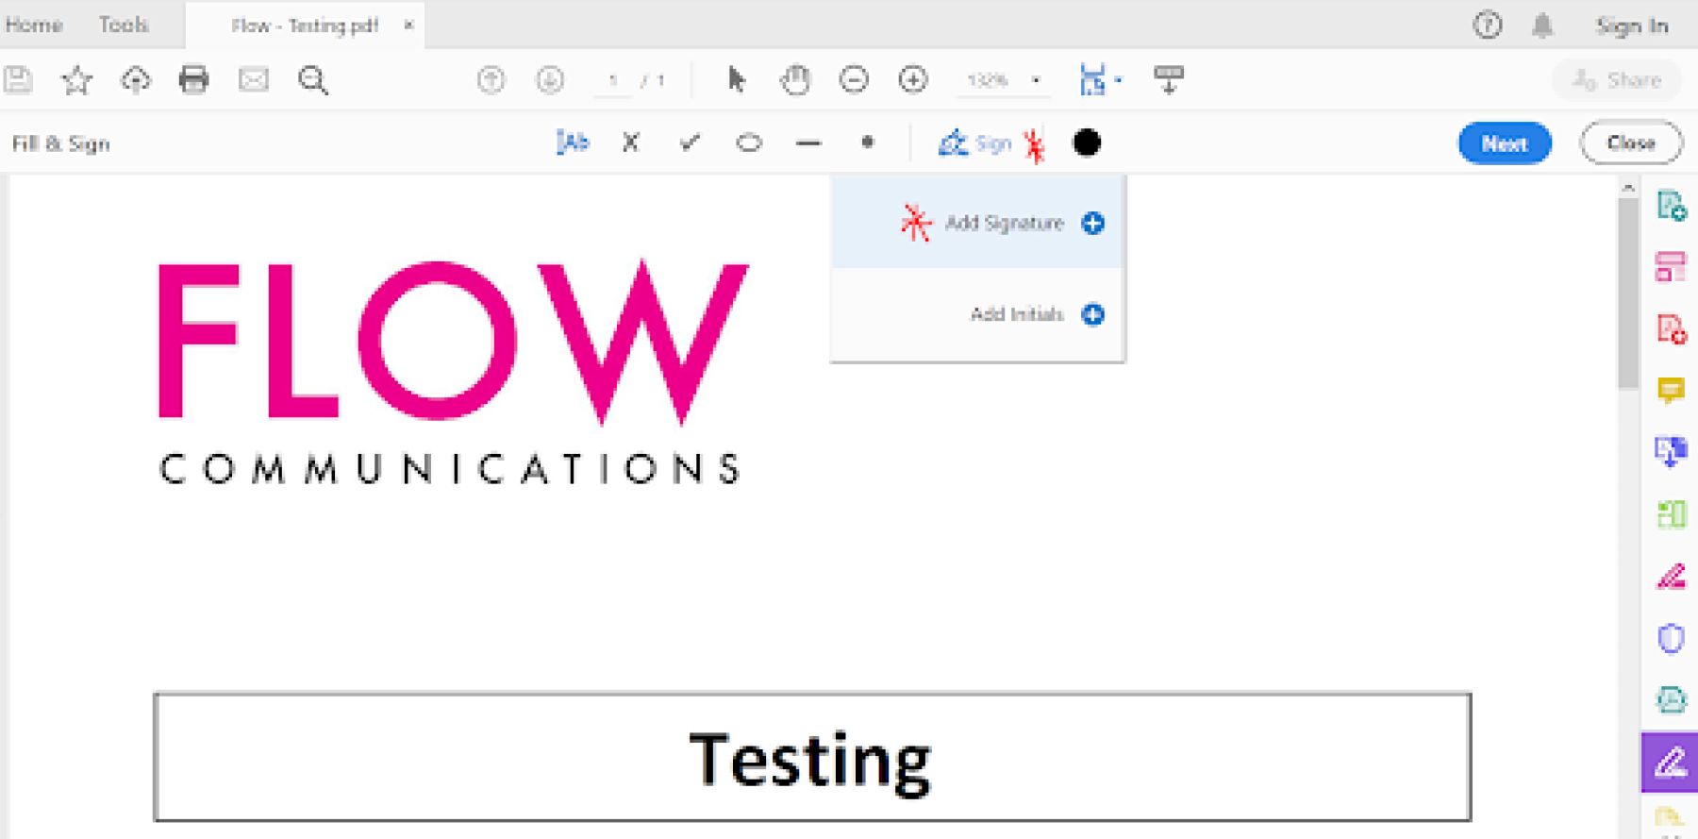Viewport: 1698px width, 839px height.
Task: Click the plus beside Add Signature
Action: 1092,224
